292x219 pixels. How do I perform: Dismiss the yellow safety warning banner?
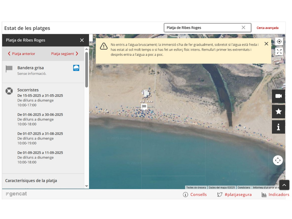[x=266, y=44]
